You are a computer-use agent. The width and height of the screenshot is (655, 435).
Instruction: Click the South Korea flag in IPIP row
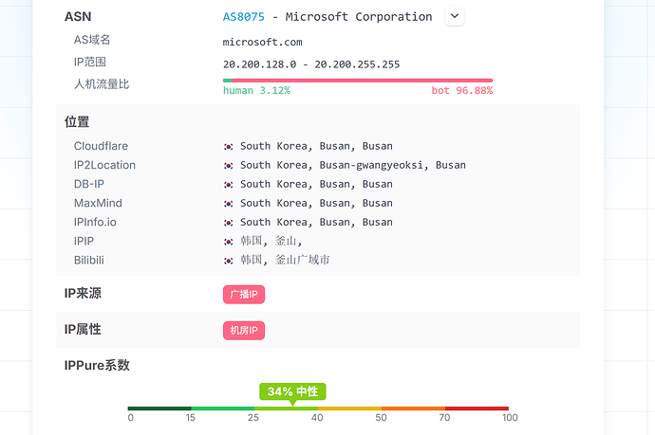click(229, 242)
